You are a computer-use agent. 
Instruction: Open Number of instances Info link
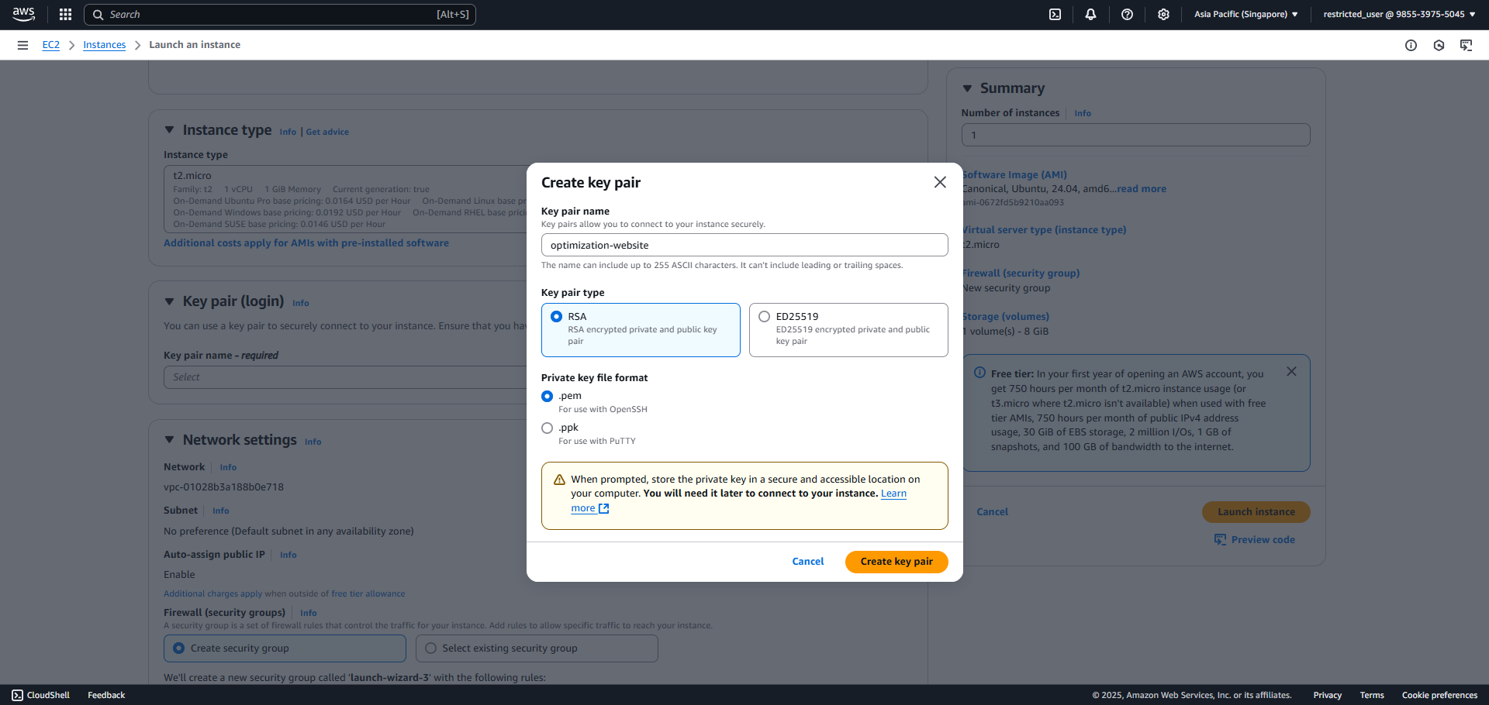(1083, 114)
